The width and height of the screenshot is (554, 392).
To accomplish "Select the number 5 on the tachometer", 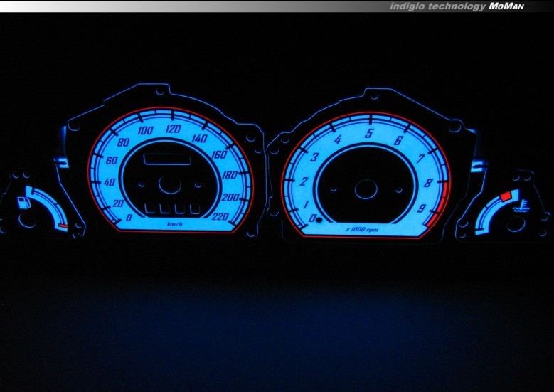I will pos(369,133).
